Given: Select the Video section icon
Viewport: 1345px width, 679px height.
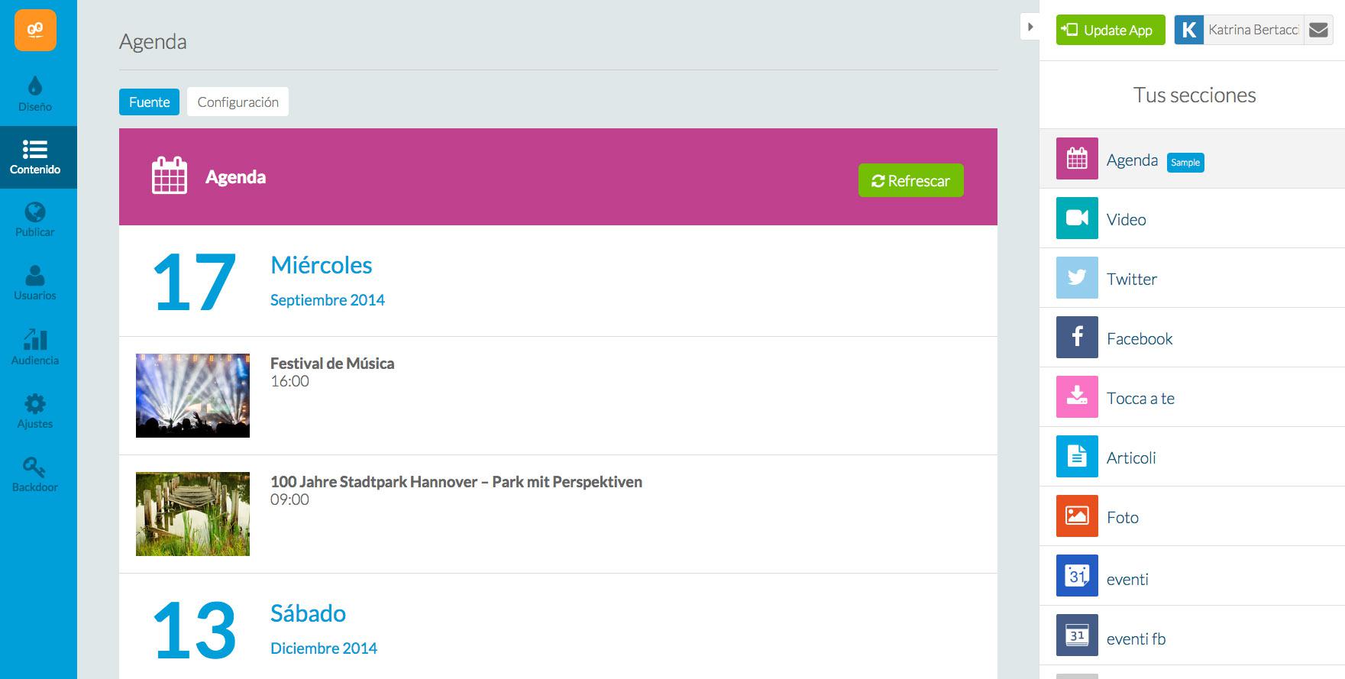Looking at the screenshot, I should [x=1077, y=218].
